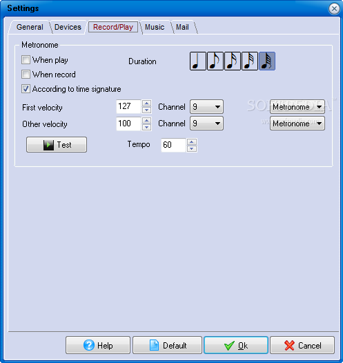Decrease Tempo with down arrow
This screenshot has width=343, height=363.
click(192, 148)
